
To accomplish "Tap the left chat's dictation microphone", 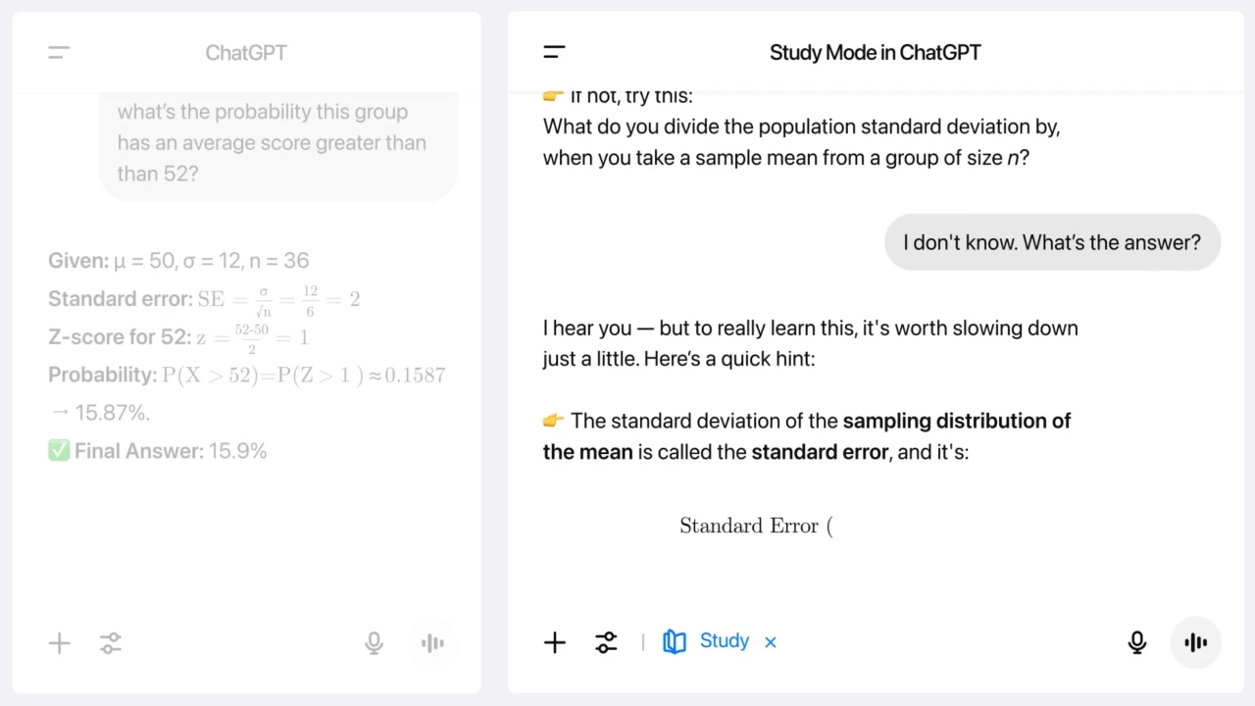I will pos(374,642).
